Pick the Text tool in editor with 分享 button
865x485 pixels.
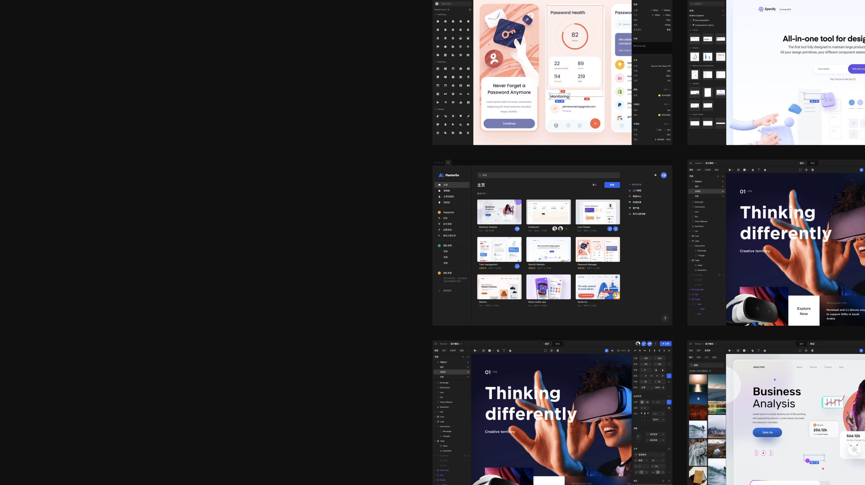(504, 350)
